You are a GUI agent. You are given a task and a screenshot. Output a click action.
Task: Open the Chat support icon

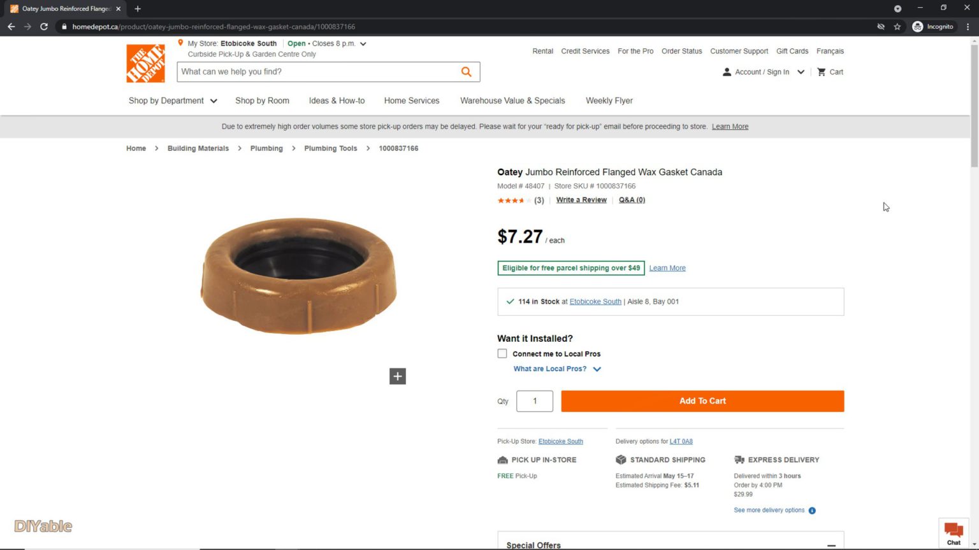pos(954,533)
